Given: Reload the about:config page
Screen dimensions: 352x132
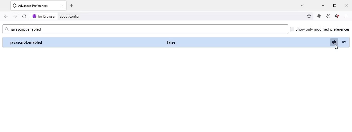Looking at the screenshot, I should point(24,16).
